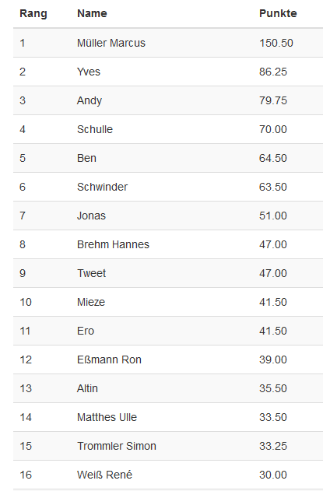Click the Name column header

click(92, 13)
